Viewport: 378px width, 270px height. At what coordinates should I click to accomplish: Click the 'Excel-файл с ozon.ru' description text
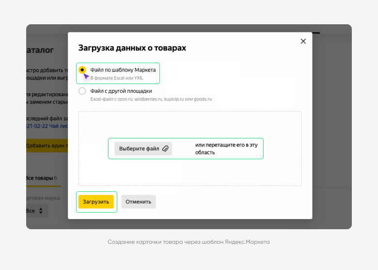click(151, 99)
